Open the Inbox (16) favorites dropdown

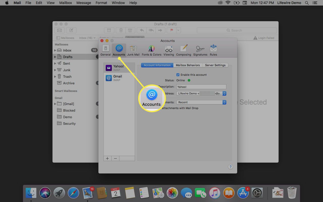pos(87,38)
